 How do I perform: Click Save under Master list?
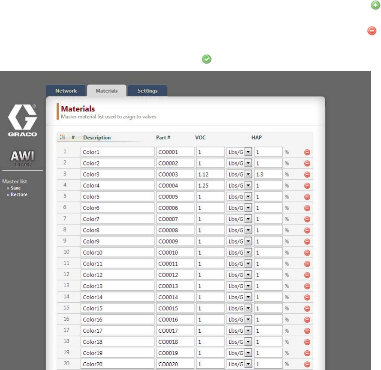[x=15, y=188]
